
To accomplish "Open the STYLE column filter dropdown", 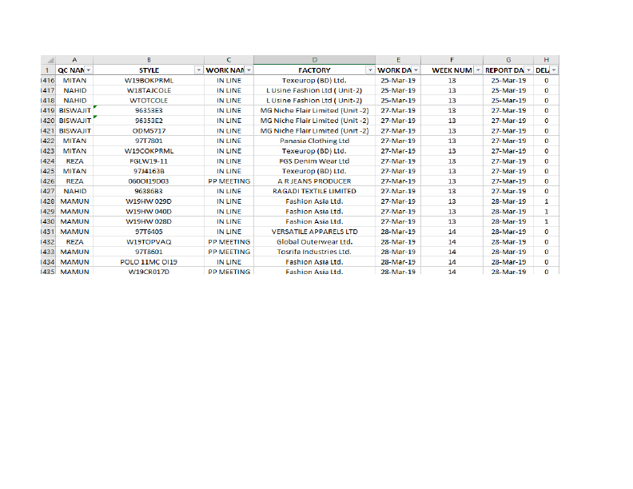I will point(199,70).
